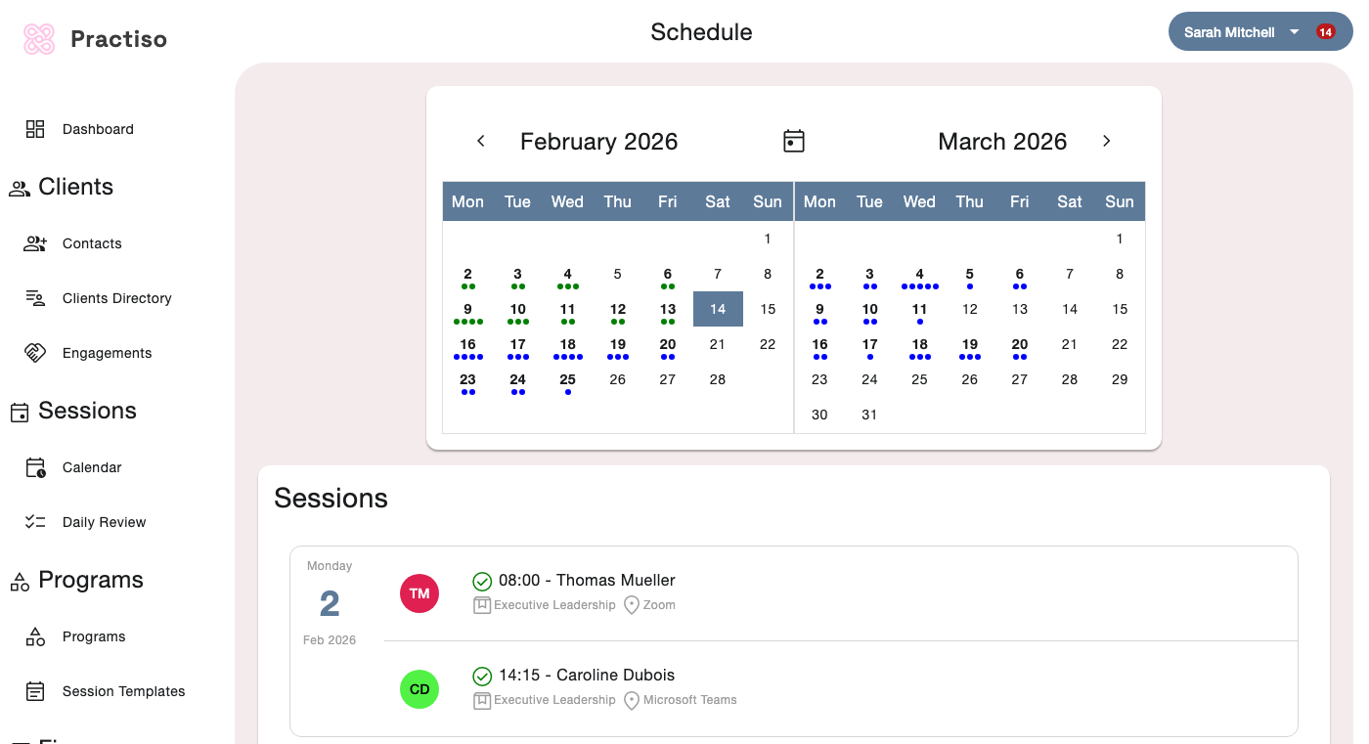Toggle completion status of the 08:00 Thomas Mueller session
Viewport: 1369px width, 744px height.
tap(482, 580)
